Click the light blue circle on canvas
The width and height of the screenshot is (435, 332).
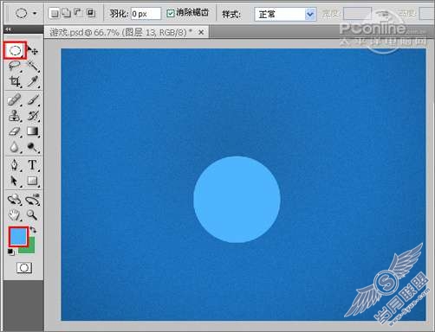(x=237, y=200)
